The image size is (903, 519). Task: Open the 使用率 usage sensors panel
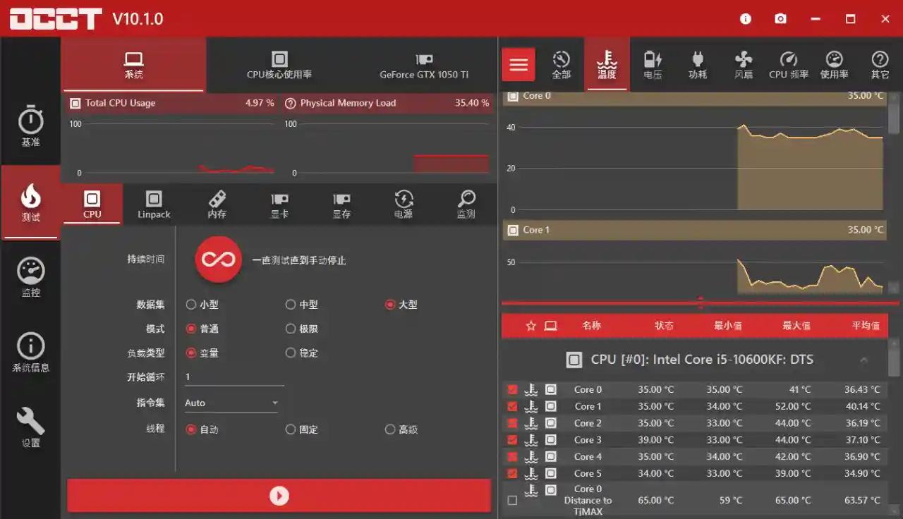834,64
